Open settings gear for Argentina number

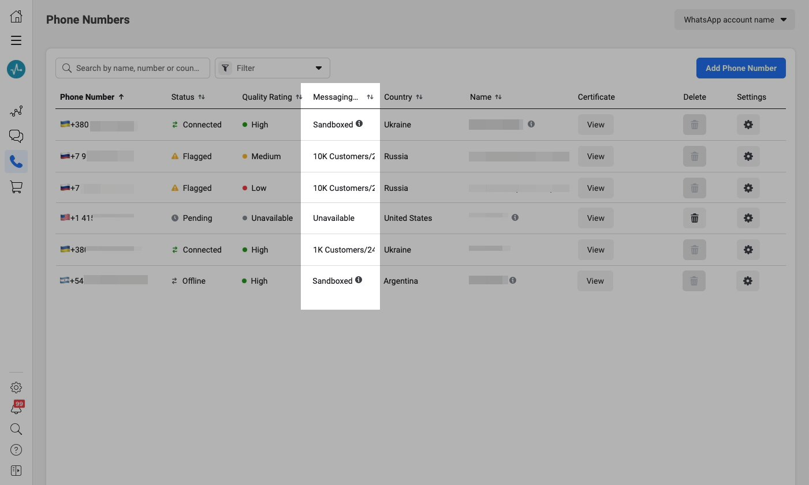[748, 281]
